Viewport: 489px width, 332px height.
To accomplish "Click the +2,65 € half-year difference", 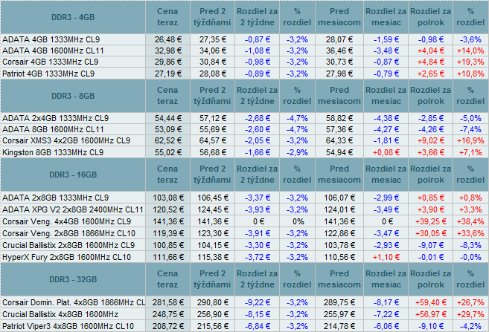I will (x=431, y=74).
